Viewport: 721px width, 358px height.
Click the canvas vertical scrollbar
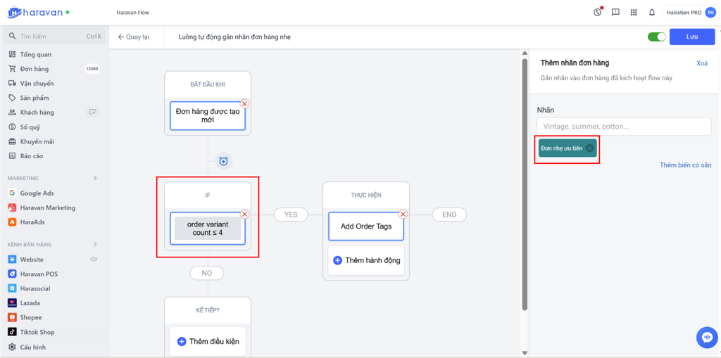point(525,183)
